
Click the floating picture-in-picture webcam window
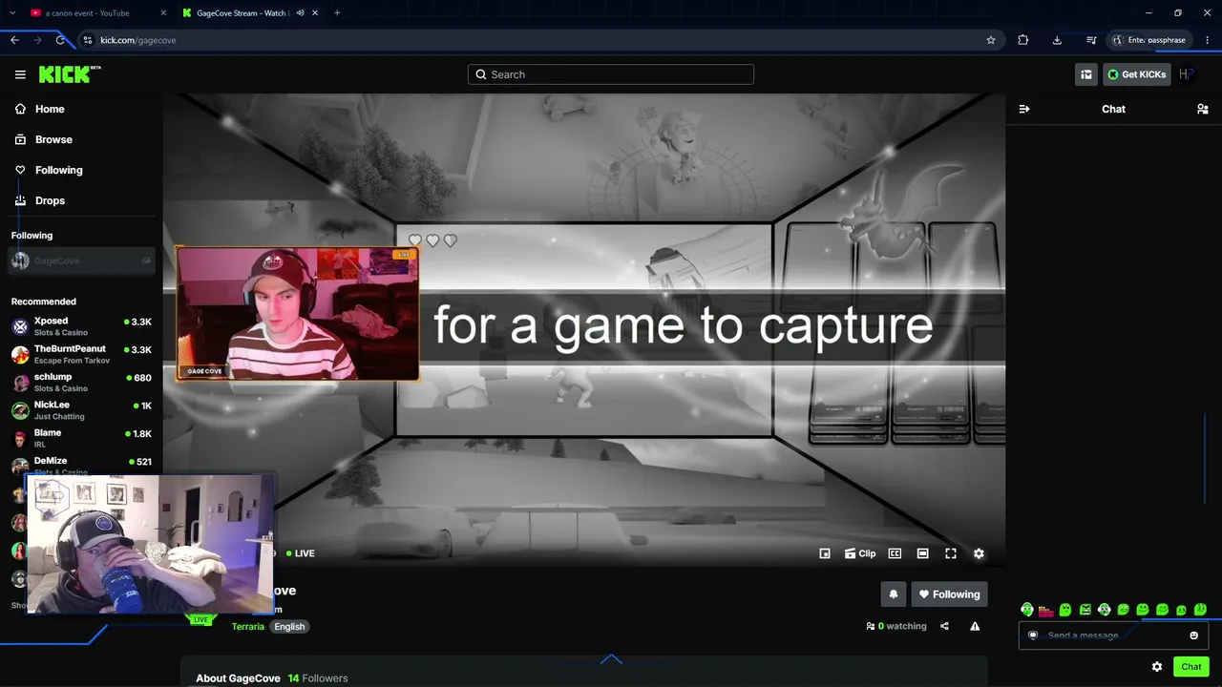[x=151, y=545]
